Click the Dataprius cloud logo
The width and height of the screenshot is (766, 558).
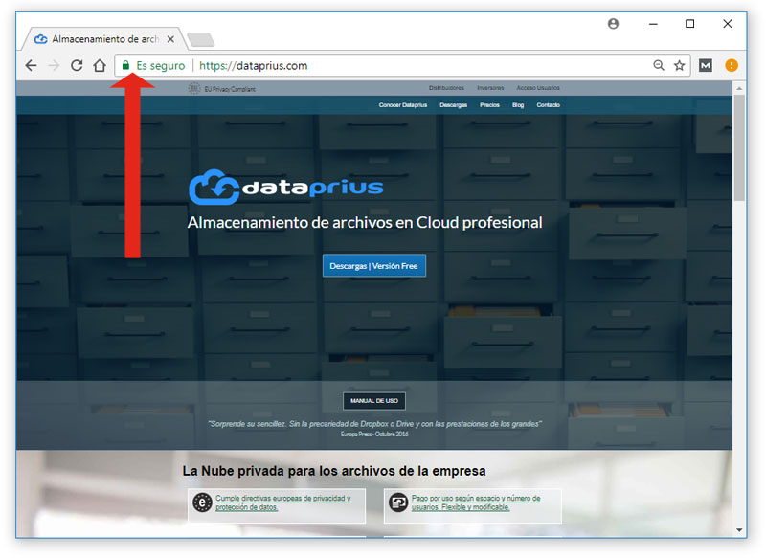click(x=285, y=188)
